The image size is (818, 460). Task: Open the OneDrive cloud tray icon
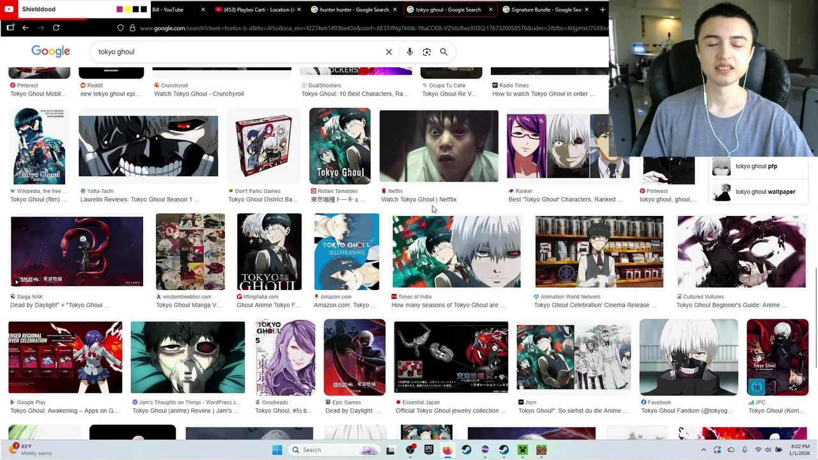click(x=731, y=450)
